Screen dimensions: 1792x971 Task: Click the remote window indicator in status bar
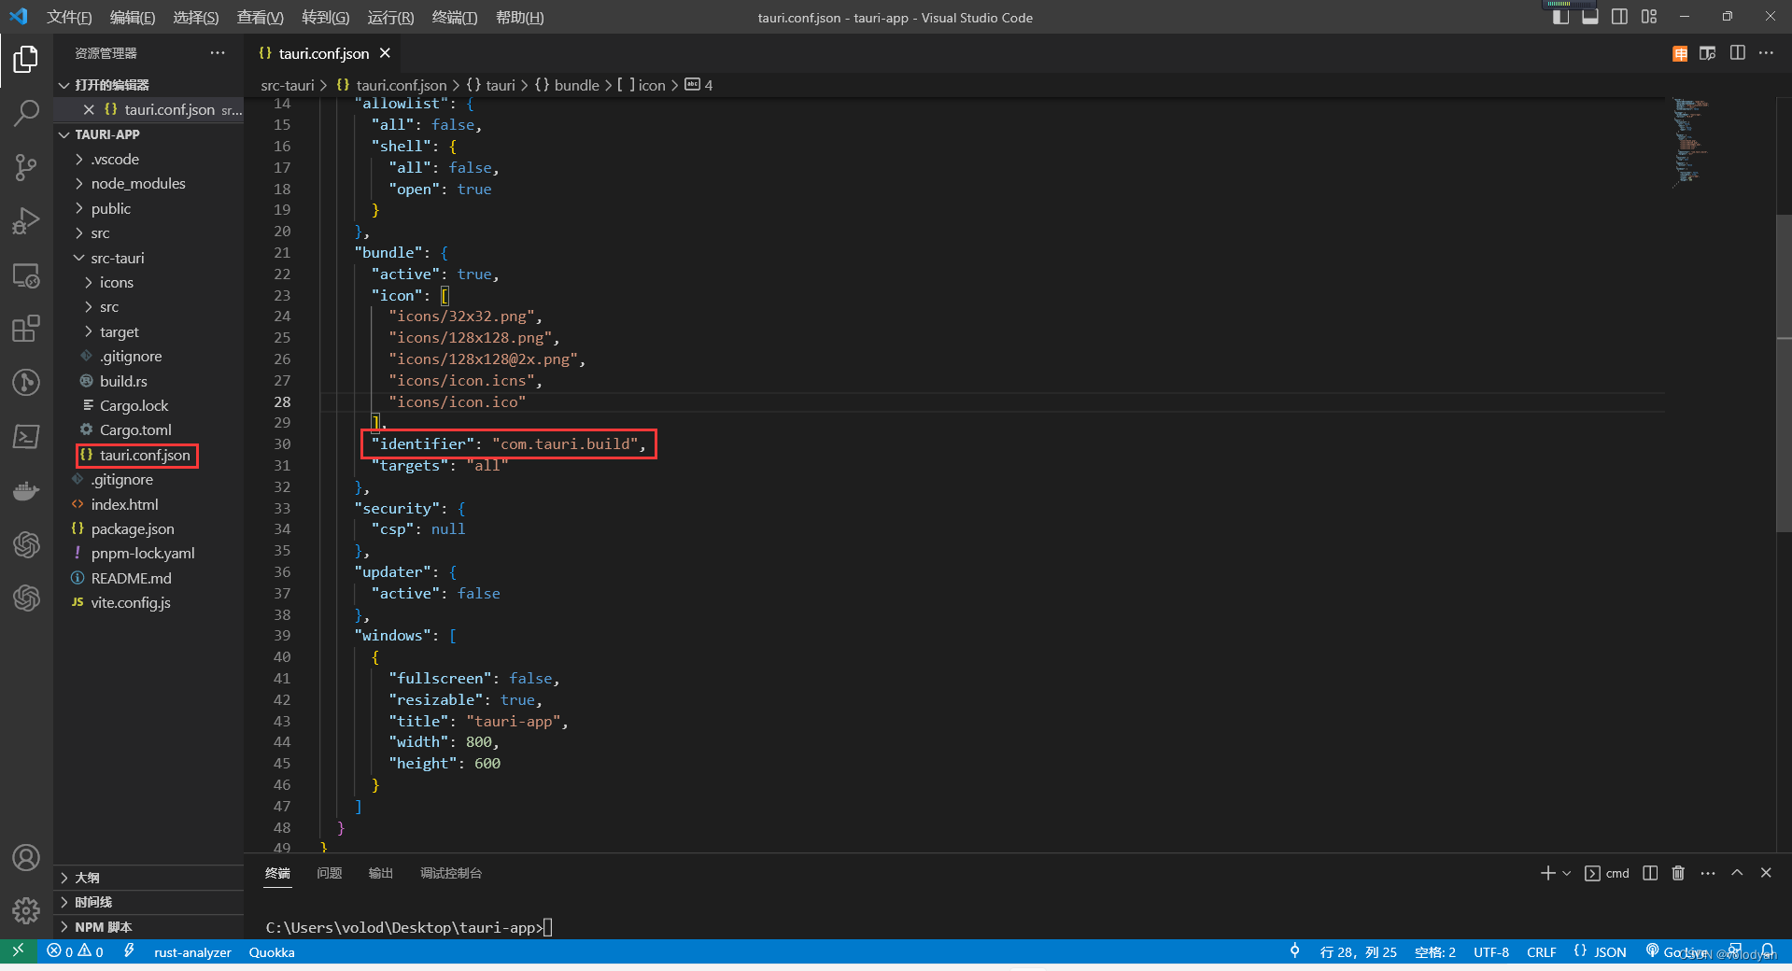[x=18, y=951]
